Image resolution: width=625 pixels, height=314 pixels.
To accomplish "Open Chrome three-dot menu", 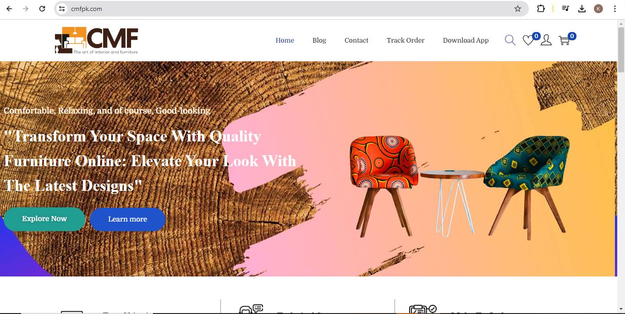I will point(615,9).
